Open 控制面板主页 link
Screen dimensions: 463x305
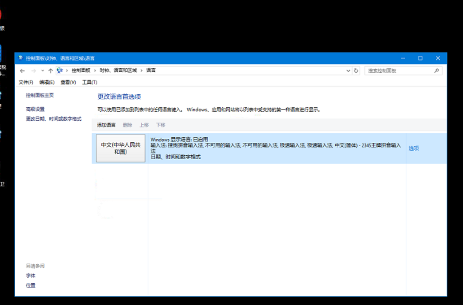coord(40,95)
